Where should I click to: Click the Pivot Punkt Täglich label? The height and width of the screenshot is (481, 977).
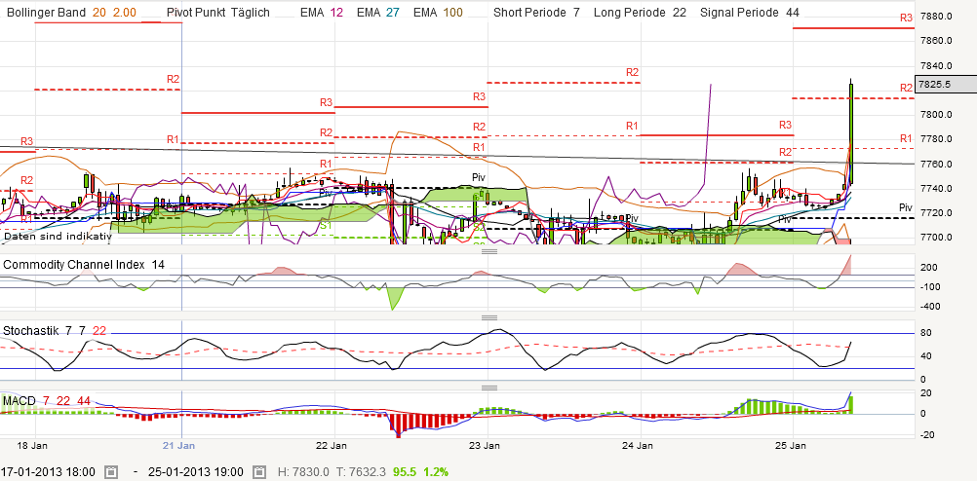pyautogui.click(x=218, y=13)
